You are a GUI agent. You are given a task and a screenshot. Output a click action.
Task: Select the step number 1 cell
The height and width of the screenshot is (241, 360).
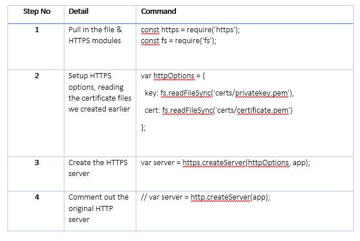tap(37, 30)
